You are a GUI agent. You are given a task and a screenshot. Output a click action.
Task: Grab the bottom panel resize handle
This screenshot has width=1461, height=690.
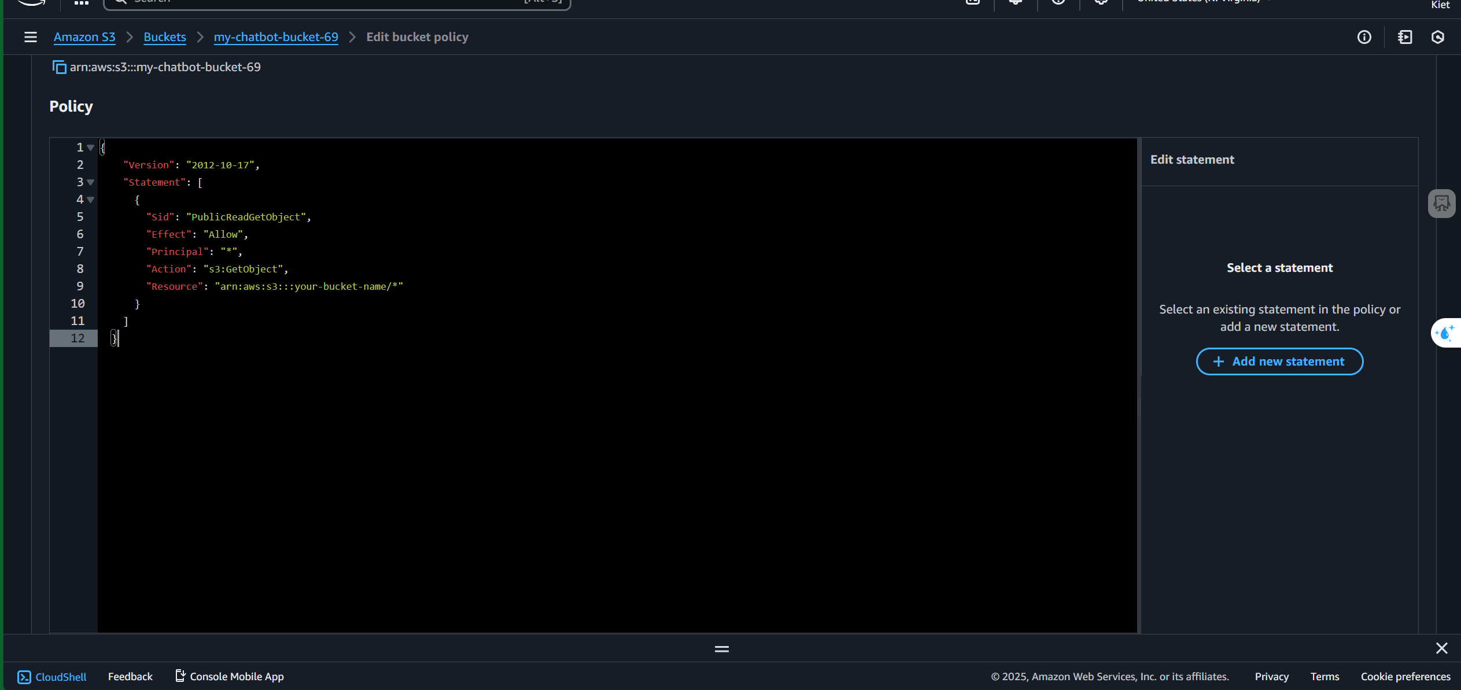click(721, 649)
